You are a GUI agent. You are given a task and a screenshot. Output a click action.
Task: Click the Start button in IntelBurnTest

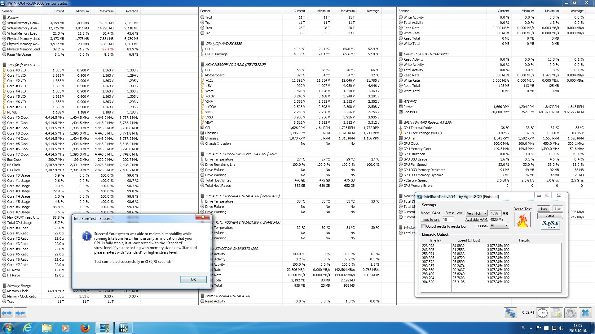544,208
